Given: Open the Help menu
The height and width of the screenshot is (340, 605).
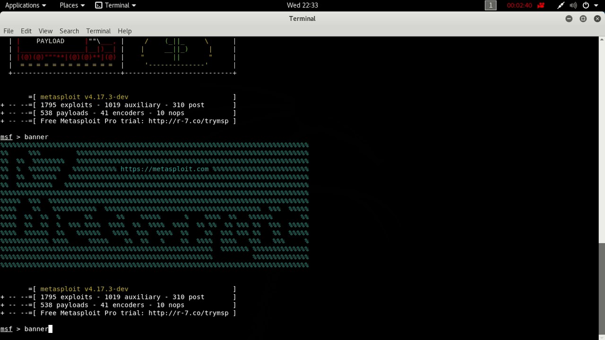Looking at the screenshot, I should pyautogui.click(x=124, y=31).
